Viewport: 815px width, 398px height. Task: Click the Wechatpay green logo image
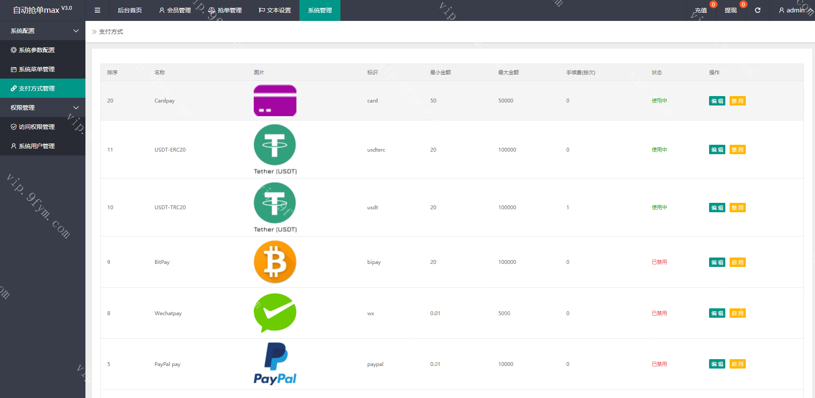click(275, 313)
